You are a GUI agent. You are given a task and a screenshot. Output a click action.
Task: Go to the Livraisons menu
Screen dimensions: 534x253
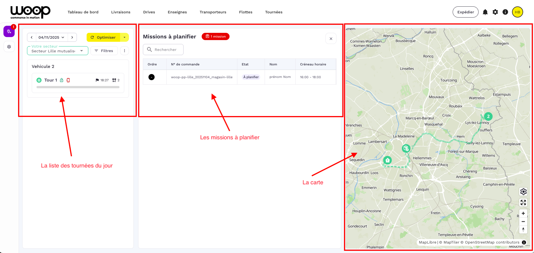click(121, 12)
